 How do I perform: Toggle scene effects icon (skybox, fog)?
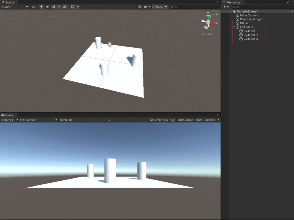tap(54, 7)
